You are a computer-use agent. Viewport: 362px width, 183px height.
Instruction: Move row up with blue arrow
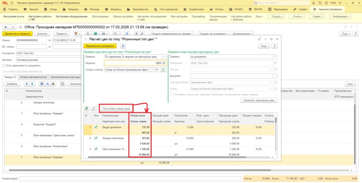[x=27, y=84]
